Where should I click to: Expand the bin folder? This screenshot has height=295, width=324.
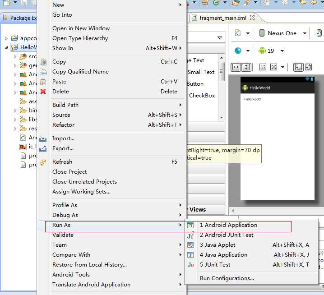click(15, 111)
